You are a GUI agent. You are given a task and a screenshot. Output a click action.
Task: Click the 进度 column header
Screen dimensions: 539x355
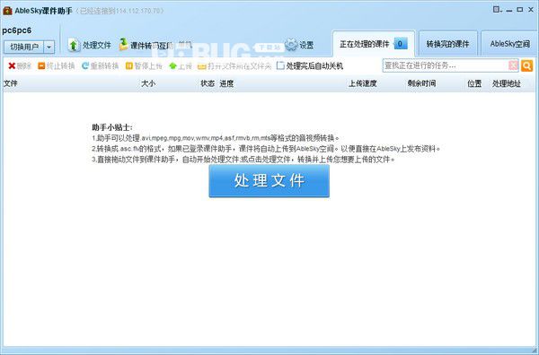pyautogui.click(x=226, y=83)
